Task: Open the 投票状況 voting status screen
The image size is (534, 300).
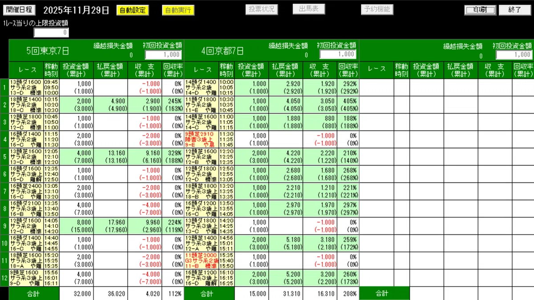Action: coord(262,9)
